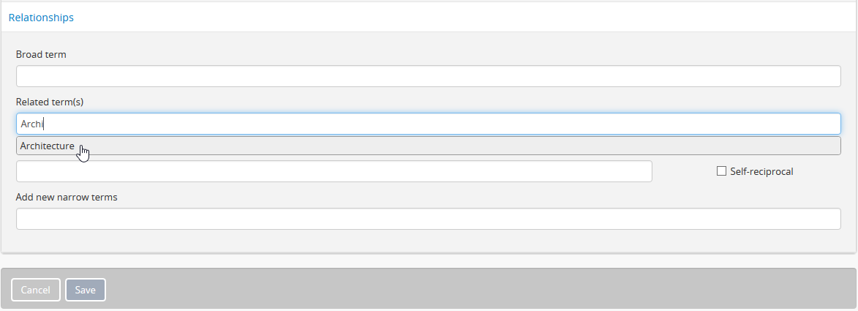Viewport: 858px width, 311px height.
Task: Place cursor after typed Archi text
Action: point(46,124)
